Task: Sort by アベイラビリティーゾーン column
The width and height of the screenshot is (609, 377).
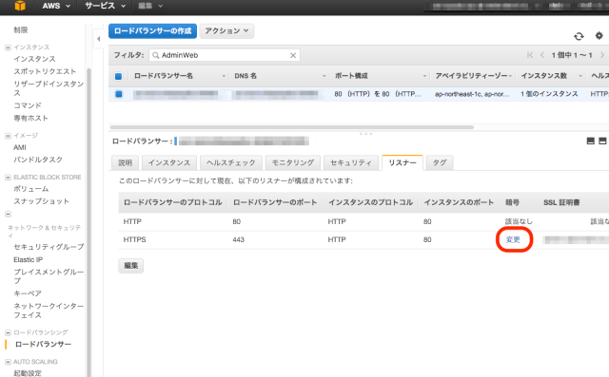Action: pyautogui.click(x=473, y=76)
